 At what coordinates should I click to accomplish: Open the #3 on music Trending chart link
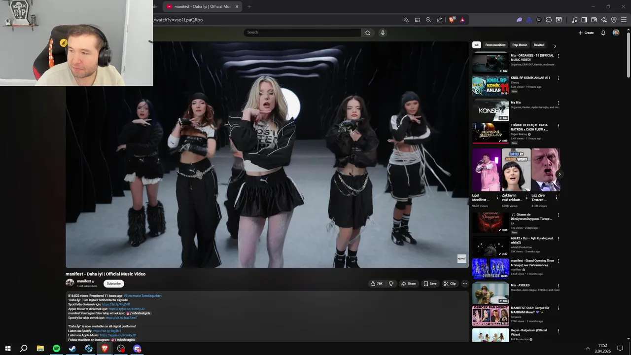(x=142, y=296)
